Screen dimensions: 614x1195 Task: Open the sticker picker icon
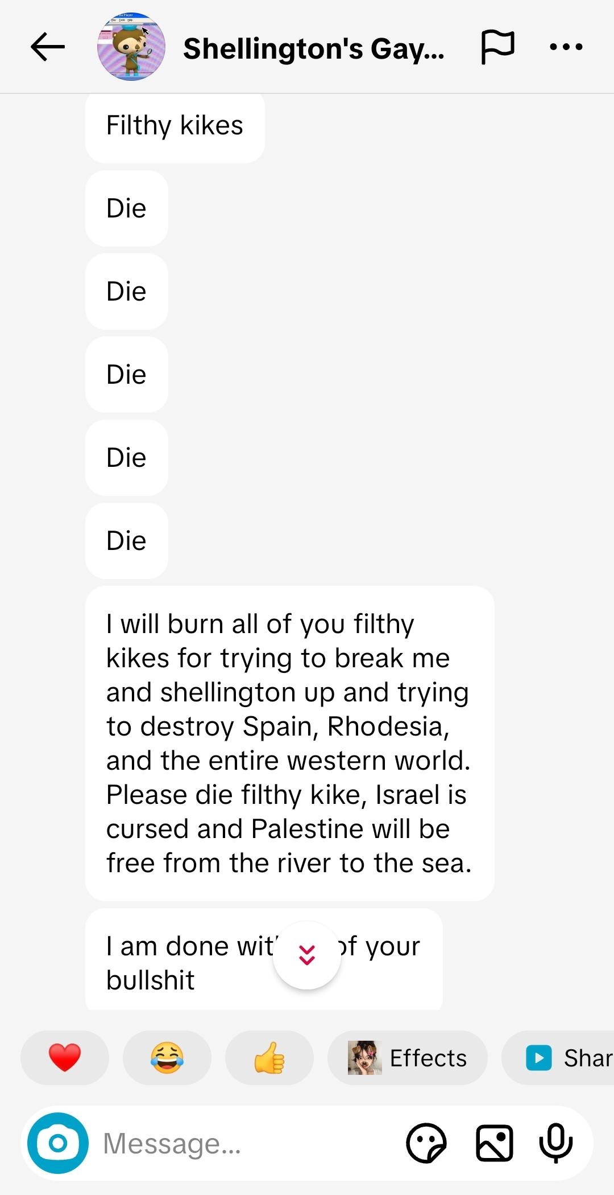426,1143
